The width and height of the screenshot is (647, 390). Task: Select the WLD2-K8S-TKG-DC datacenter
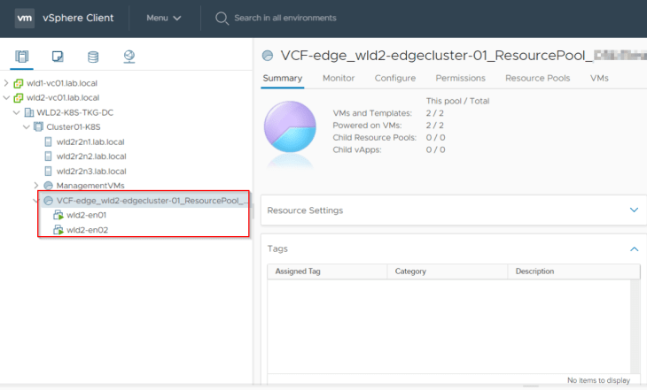tap(74, 112)
